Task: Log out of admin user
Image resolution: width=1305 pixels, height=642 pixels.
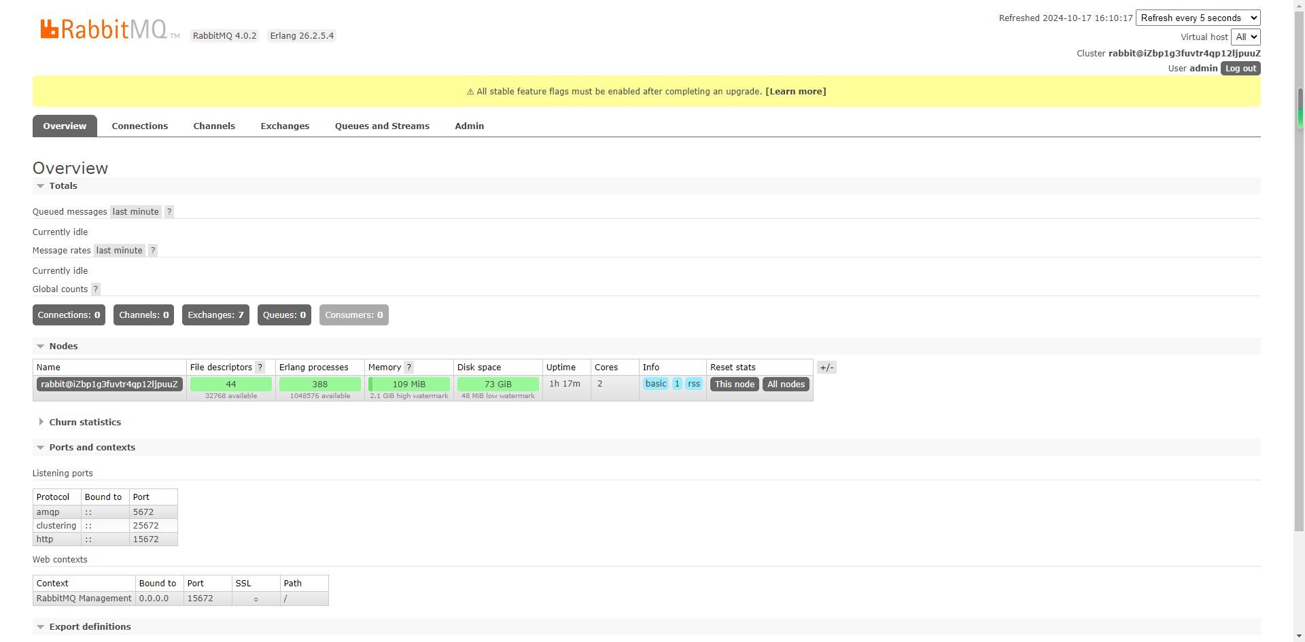Action: tap(1240, 69)
